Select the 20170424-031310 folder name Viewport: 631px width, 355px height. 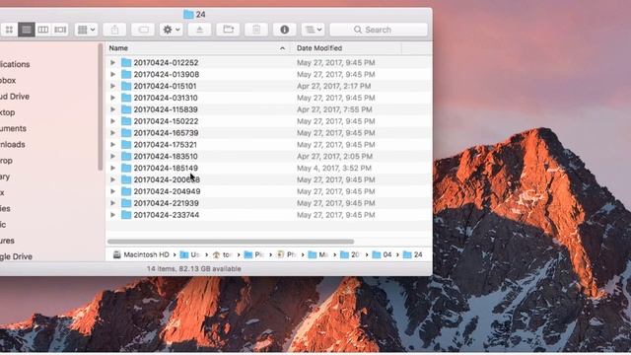tap(166, 98)
